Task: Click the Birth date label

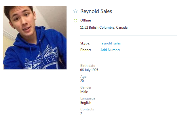Action: [x=88, y=66]
